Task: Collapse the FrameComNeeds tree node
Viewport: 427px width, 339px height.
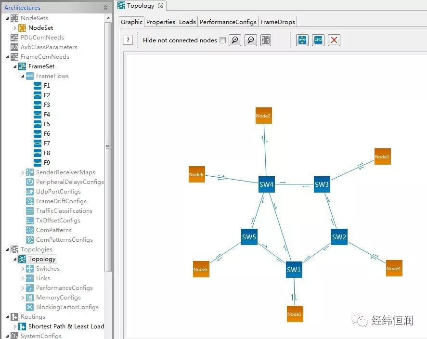Action: pyautogui.click(x=7, y=57)
